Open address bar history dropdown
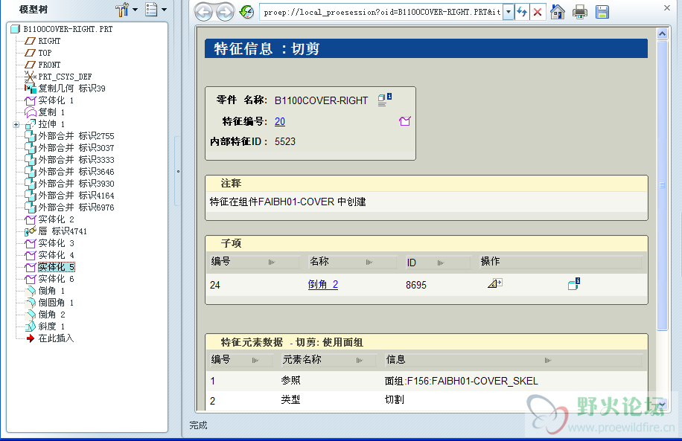Viewport: 682px width, 441px height. pos(508,12)
